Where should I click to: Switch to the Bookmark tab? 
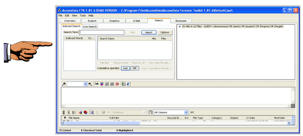(x=181, y=21)
